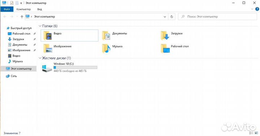Click the search field Поиск: Этот компьютер
Viewport: 260px width, 136px height.
[x=217, y=17]
